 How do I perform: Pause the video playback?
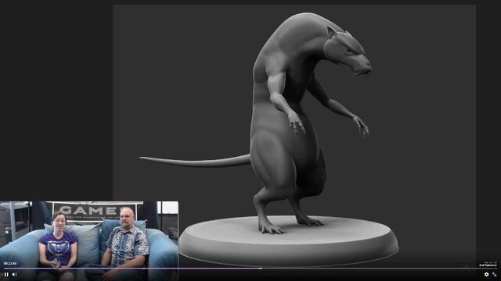(6, 274)
